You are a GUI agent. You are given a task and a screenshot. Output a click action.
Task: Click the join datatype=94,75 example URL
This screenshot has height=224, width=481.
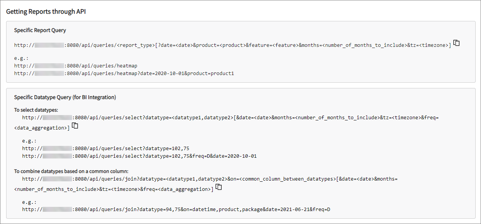click(x=175, y=209)
